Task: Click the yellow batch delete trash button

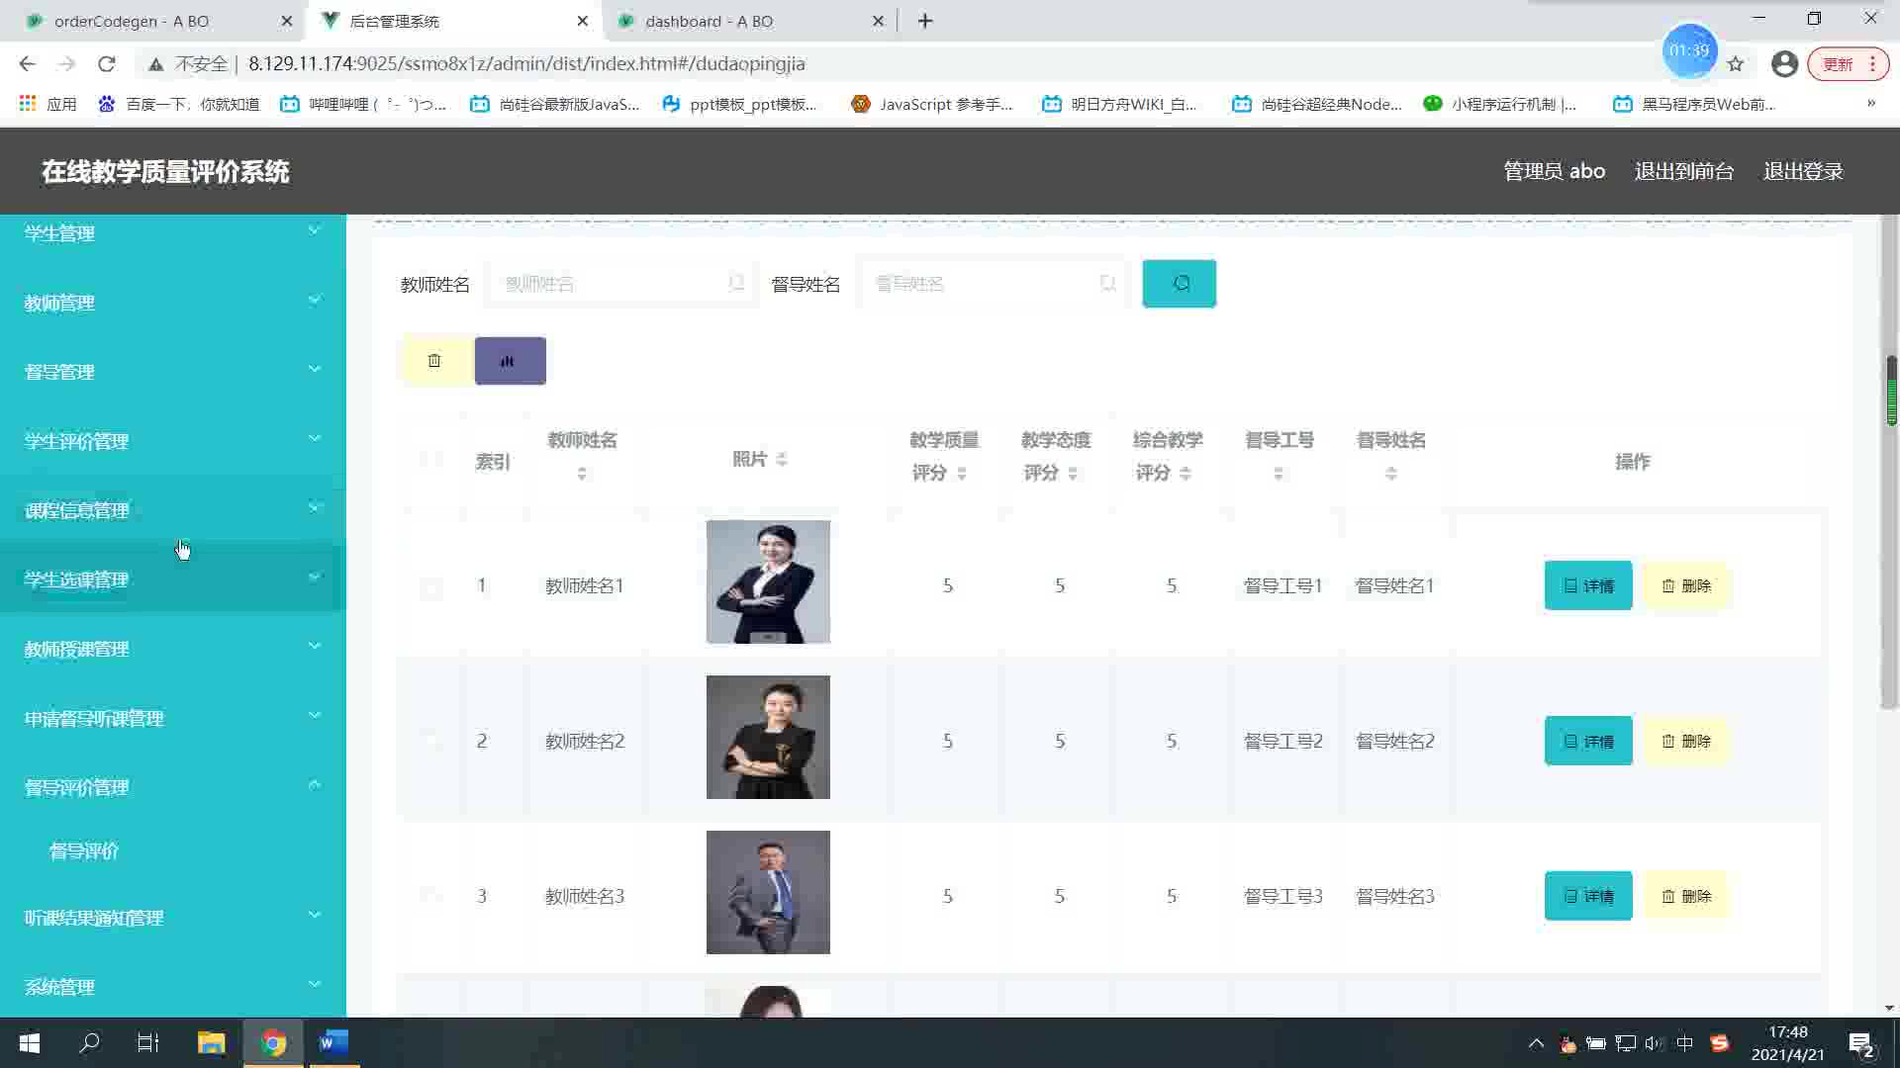Action: (434, 361)
